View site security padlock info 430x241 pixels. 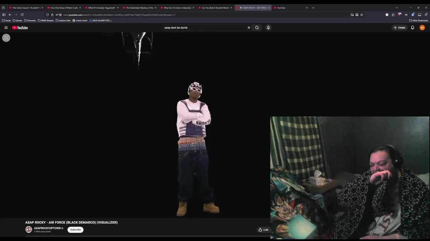coord(52,15)
